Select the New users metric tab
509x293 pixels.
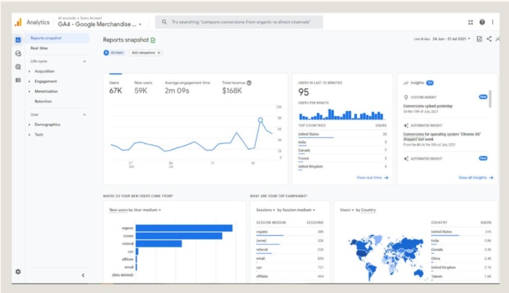[143, 88]
